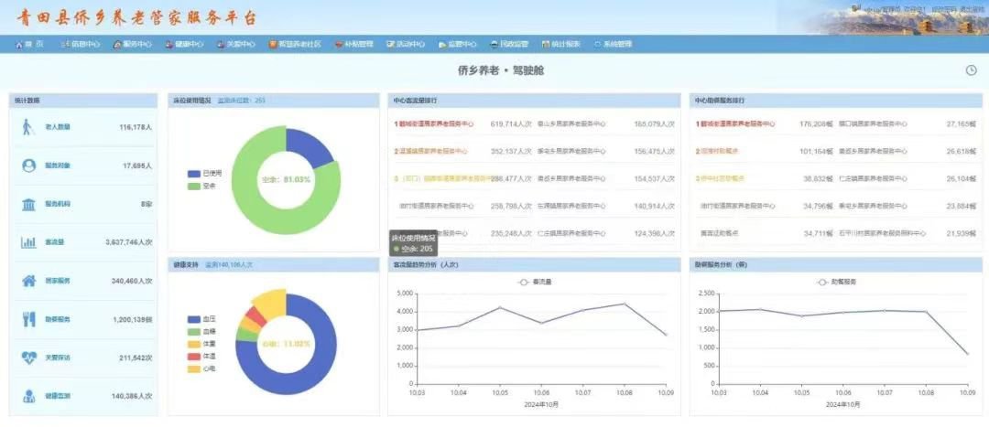
Task: Click the fork and knife icon for 助餐服务
Action: click(29, 319)
